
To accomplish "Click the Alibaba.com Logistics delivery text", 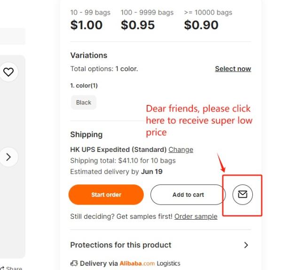I will (x=130, y=263).
